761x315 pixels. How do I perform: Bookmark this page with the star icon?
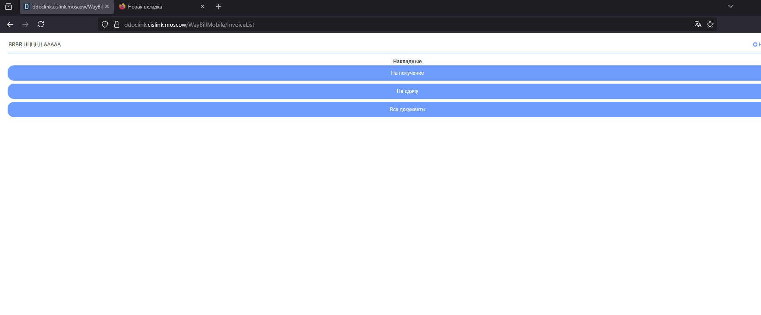(x=710, y=24)
